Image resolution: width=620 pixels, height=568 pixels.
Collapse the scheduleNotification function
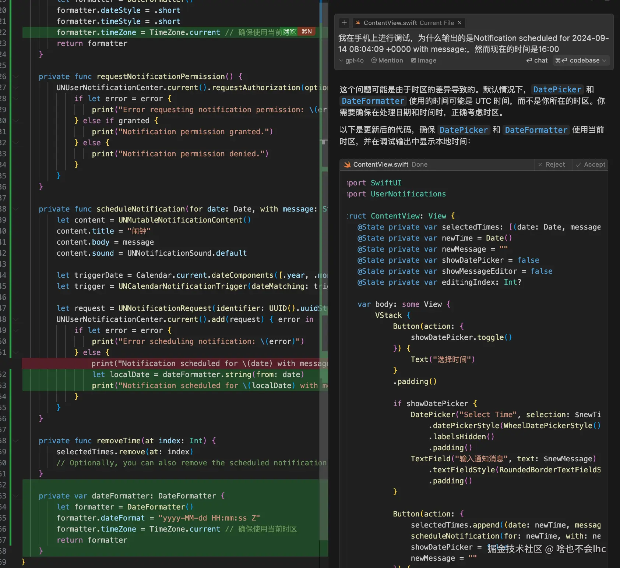point(16,209)
